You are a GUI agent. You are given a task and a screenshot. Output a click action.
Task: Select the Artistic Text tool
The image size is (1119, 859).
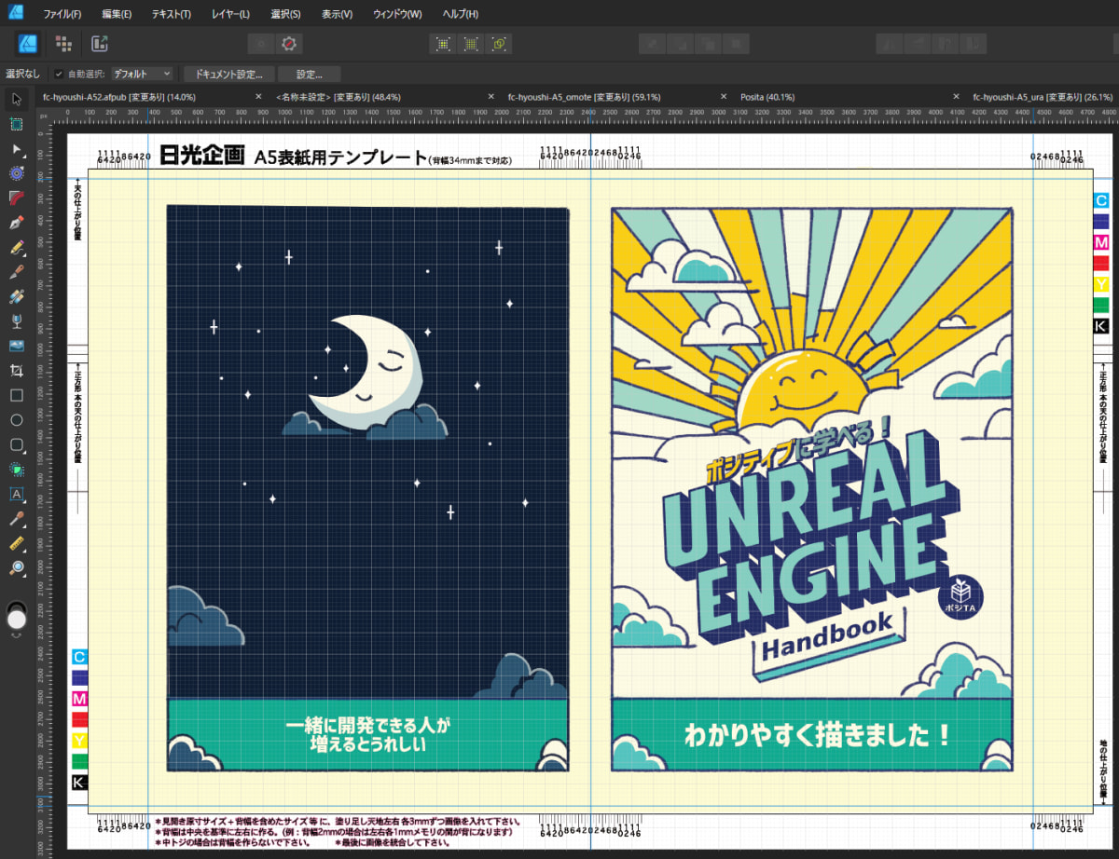(x=16, y=494)
